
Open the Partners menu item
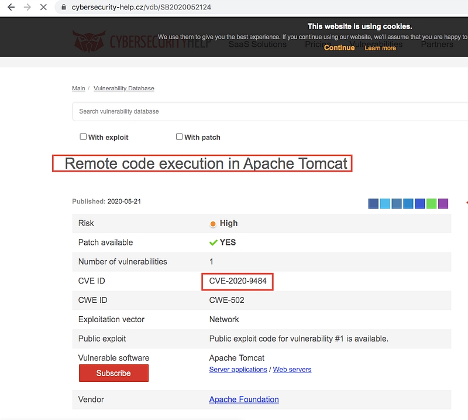pyautogui.click(x=436, y=44)
